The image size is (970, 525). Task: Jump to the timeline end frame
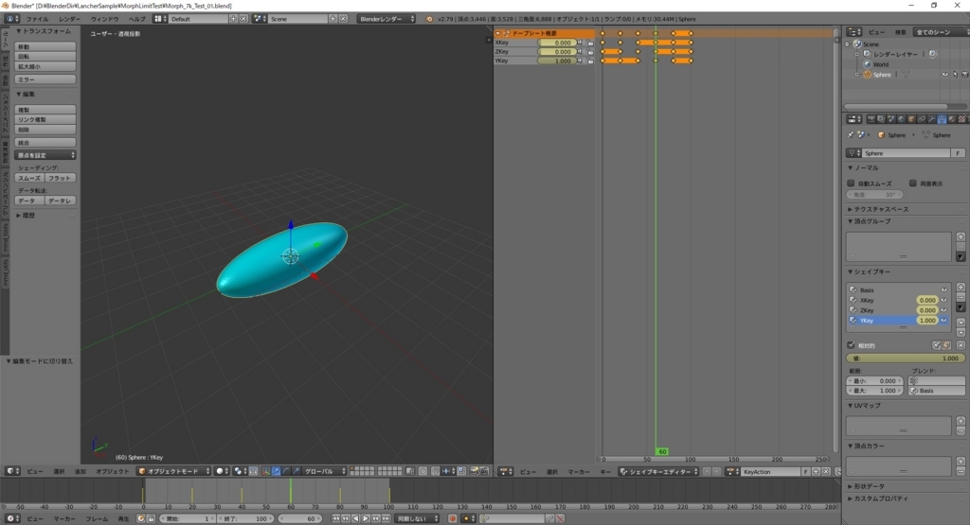coord(386,518)
